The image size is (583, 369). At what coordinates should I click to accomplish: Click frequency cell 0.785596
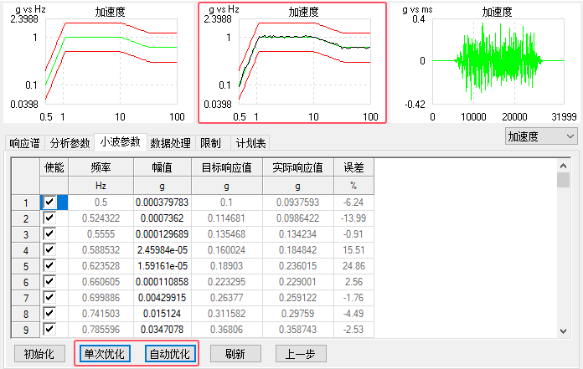coord(101,330)
